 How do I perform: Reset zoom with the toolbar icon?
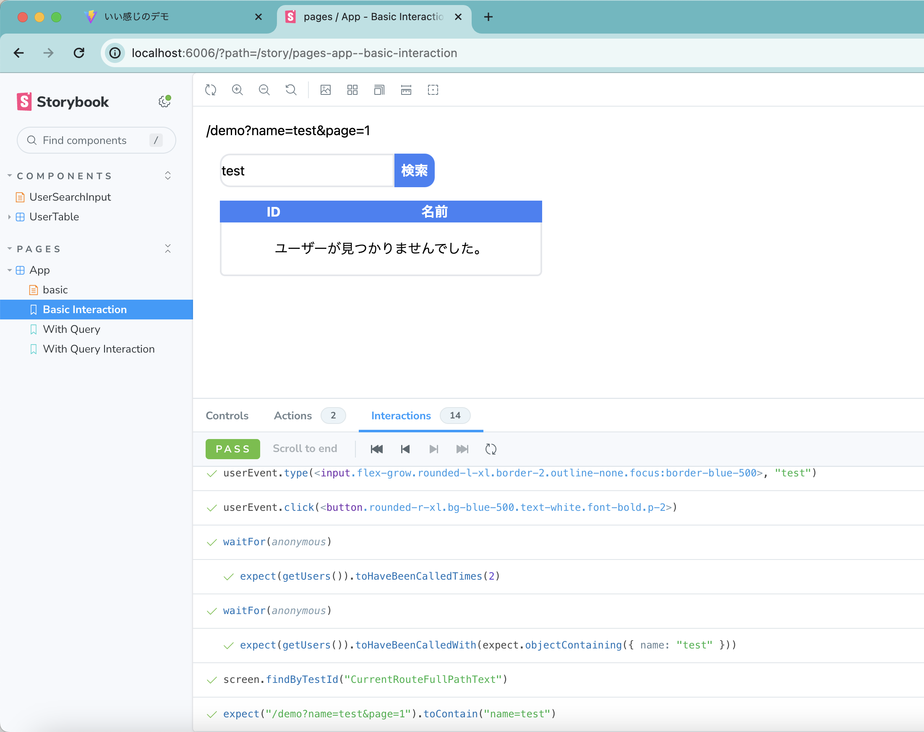pos(291,90)
